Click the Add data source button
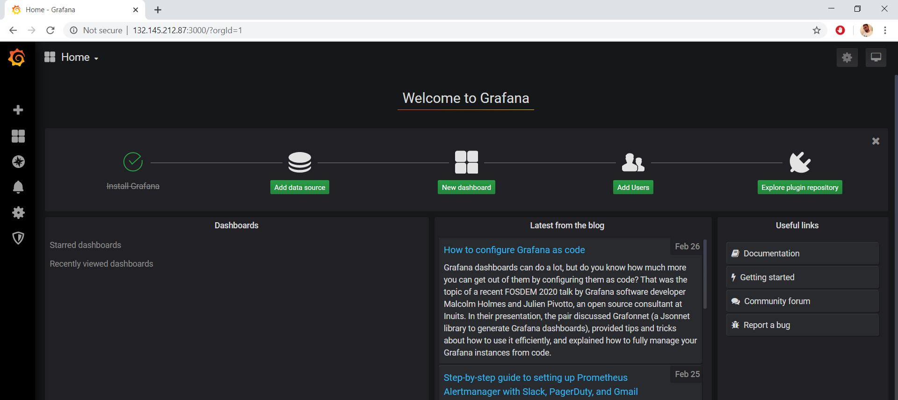This screenshot has width=898, height=400. pos(300,187)
